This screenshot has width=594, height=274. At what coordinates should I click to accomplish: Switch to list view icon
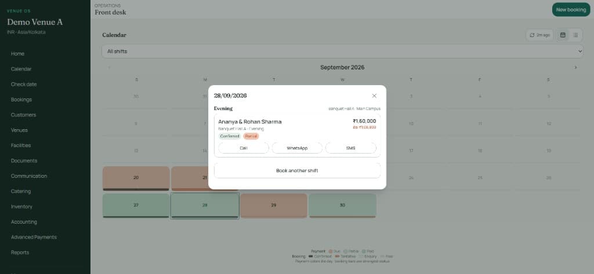(575, 35)
